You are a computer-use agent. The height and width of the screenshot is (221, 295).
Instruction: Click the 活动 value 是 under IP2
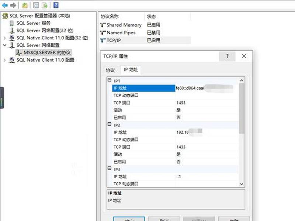[178, 154]
